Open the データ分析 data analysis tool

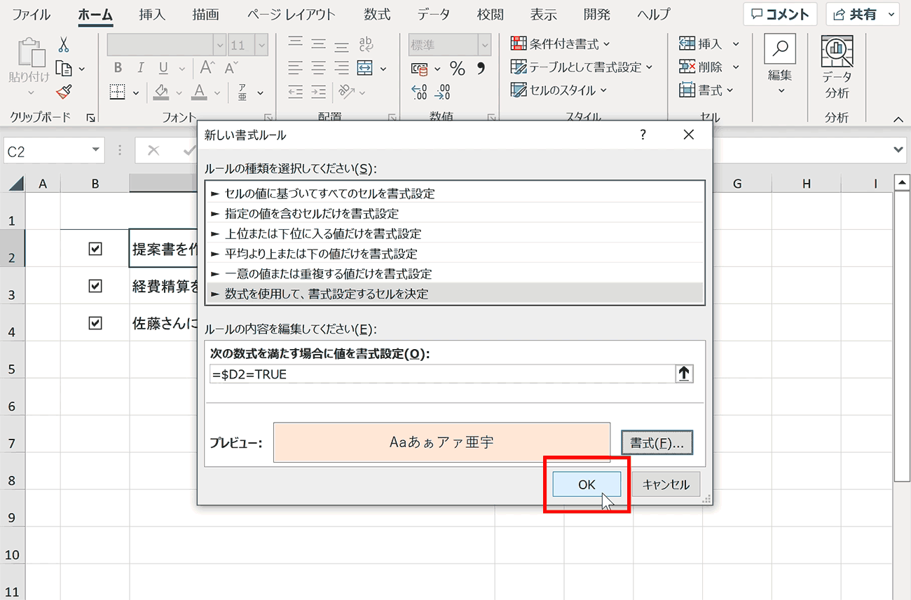(x=837, y=68)
